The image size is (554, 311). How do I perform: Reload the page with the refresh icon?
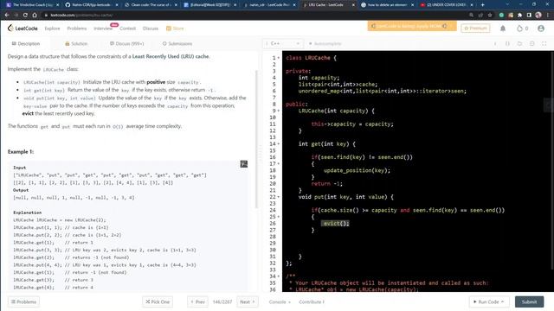click(x=25, y=16)
